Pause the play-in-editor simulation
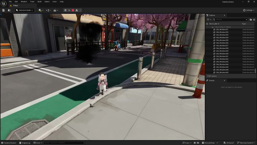This screenshot has height=145, width=257. 65,10
